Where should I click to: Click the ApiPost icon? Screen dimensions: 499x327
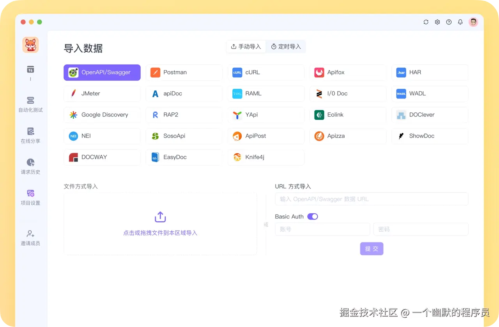tap(237, 136)
